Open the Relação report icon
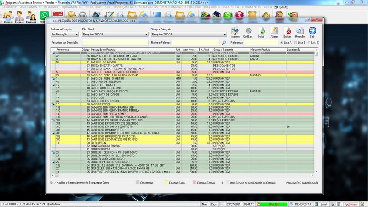 pos(300,31)
